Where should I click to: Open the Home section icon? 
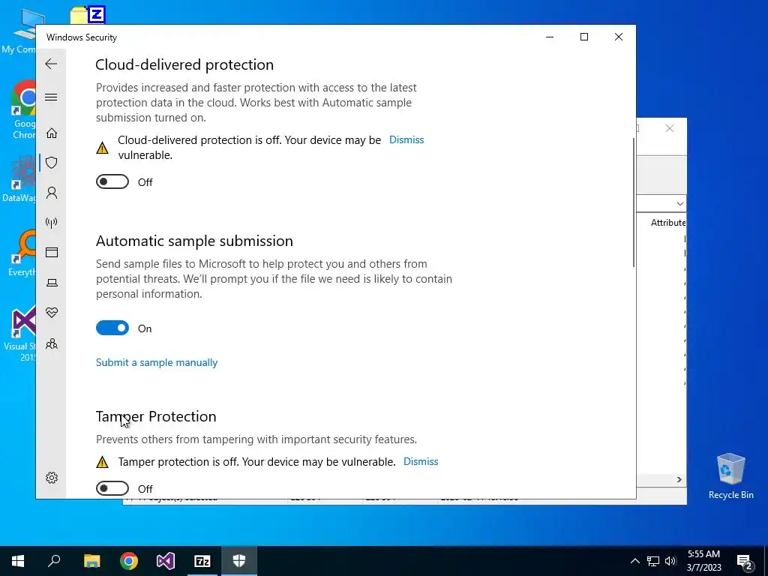click(x=52, y=133)
